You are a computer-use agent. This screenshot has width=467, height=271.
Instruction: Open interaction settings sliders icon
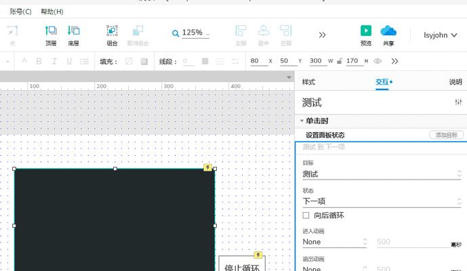pos(458,102)
